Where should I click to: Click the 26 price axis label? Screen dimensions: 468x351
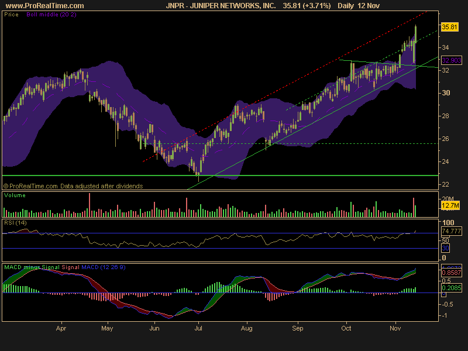(x=445, y=139)
